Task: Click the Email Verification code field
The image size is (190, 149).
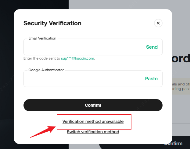Action: point(82,47)
